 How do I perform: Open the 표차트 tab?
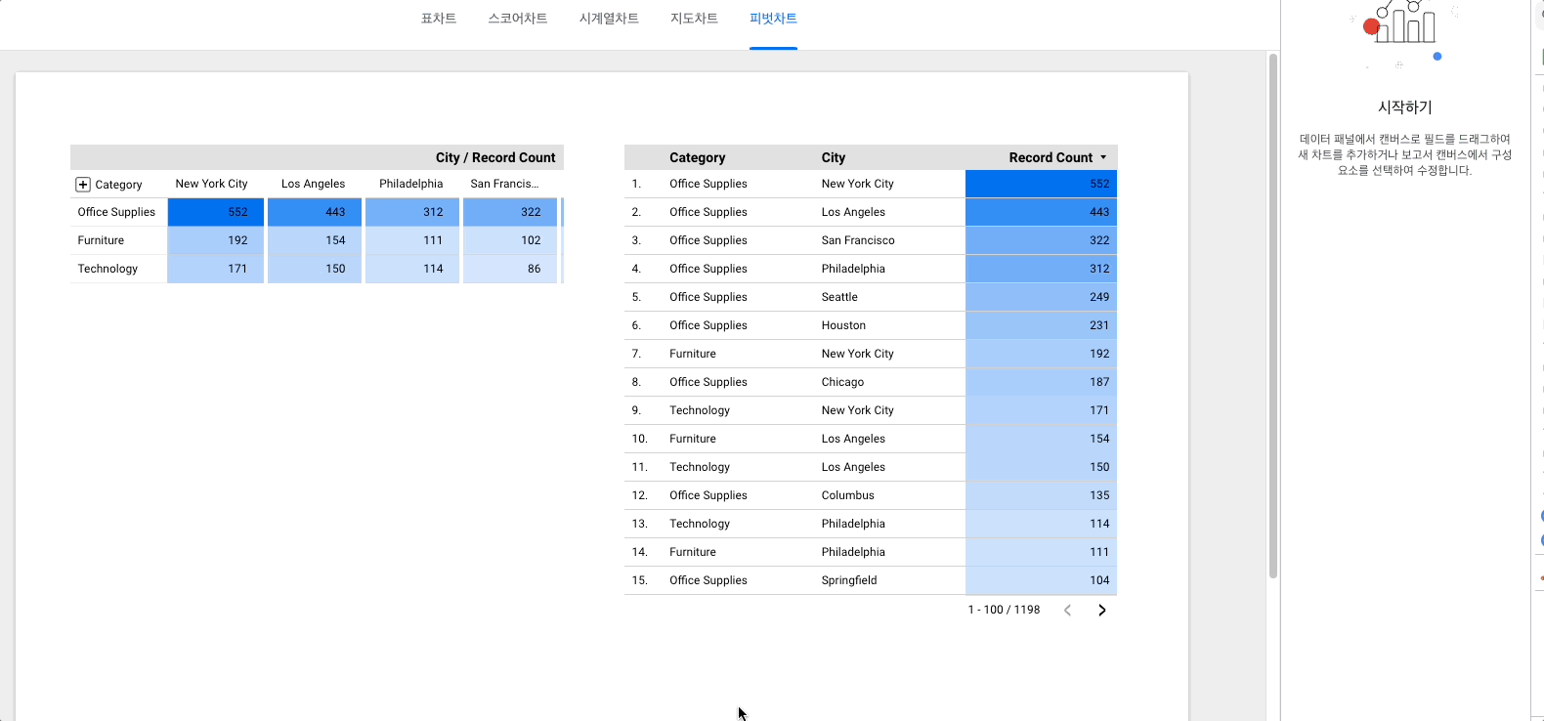point(439,19)
